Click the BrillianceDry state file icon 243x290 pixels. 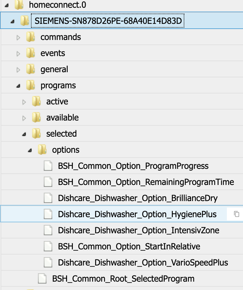[x=48, y=198]
